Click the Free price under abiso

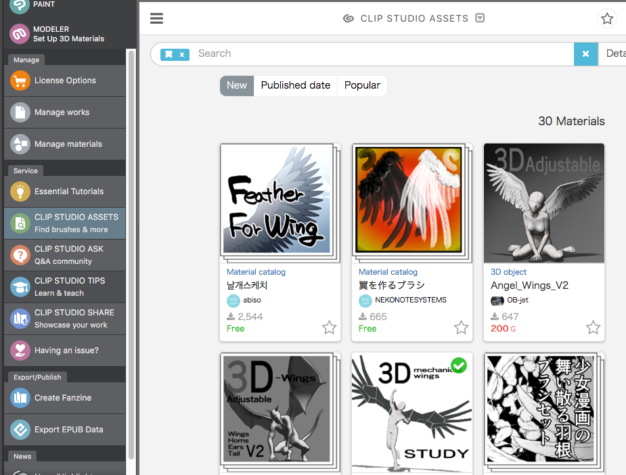click(x=236, y=329)
